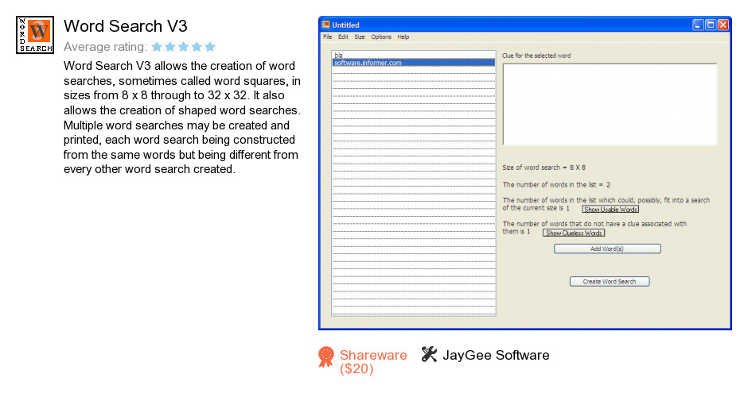Click the Show Usable Words button
This screenshot has width=748, height=397.
coord(610,210)
